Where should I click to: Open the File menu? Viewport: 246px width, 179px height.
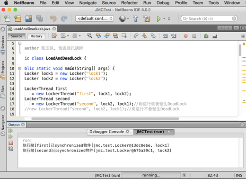[x=43, y=3]
